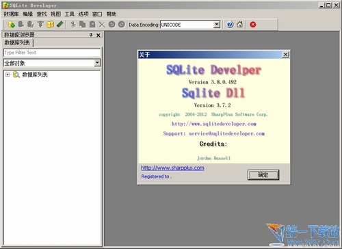Click the green memory chip icon
The width and height of the screenshot is (342, 249).
60,25
